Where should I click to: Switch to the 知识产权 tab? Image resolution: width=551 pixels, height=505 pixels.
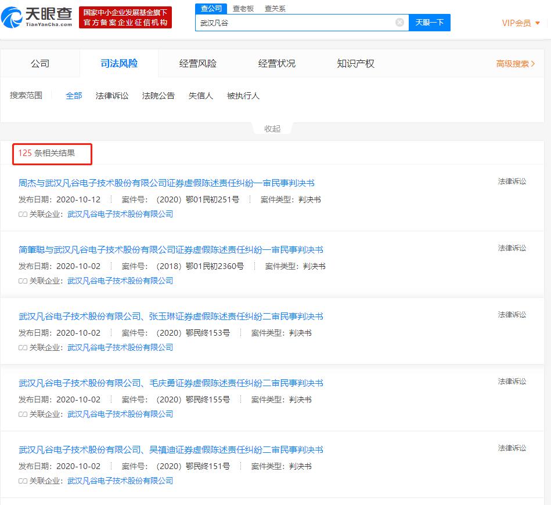click(x=355, y=64)
